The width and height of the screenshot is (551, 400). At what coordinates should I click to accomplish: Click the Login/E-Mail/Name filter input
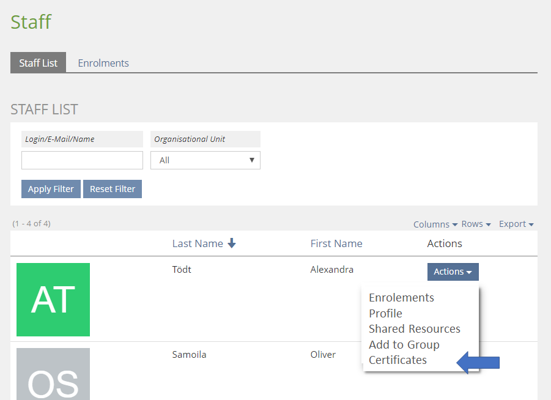tap(82, 160)
